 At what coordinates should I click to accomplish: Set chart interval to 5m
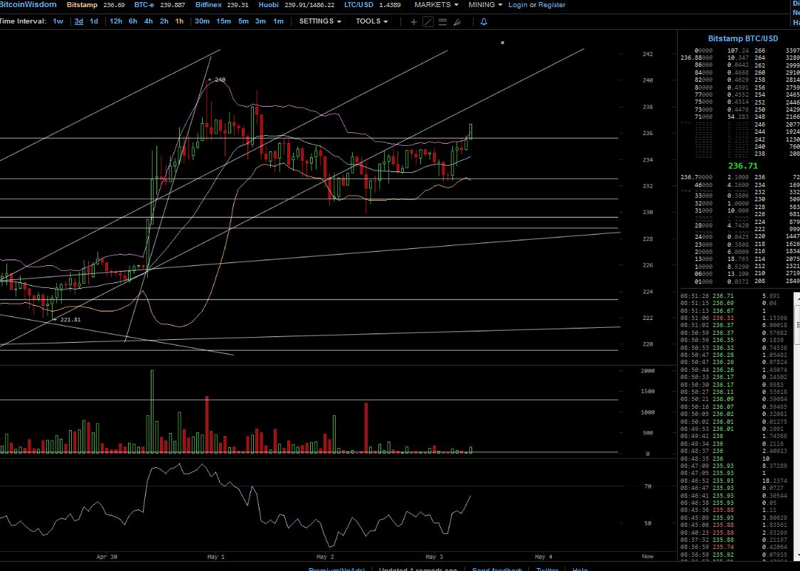coord(243,21)
